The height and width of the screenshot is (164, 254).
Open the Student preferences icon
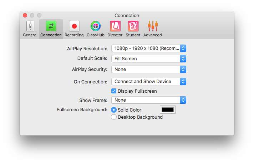pyautogui.click(x=133, y=26)
